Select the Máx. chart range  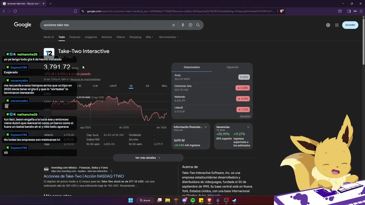click(165, 86)
